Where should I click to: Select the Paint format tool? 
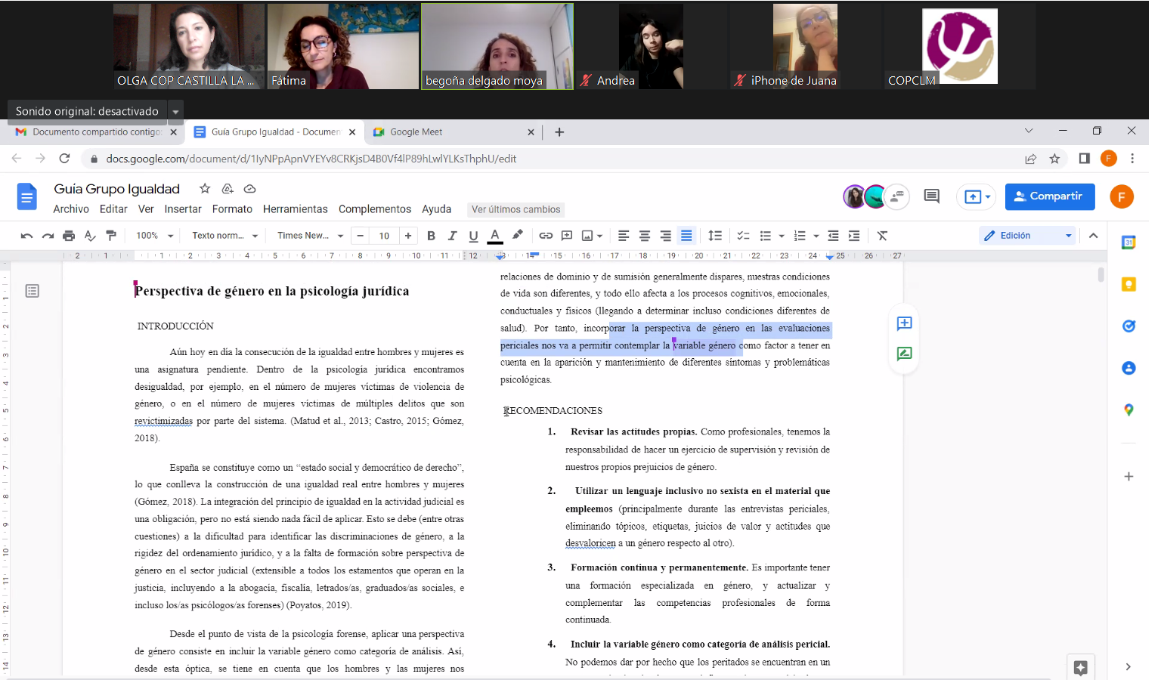pyautogui.click(x=111, y=236)
